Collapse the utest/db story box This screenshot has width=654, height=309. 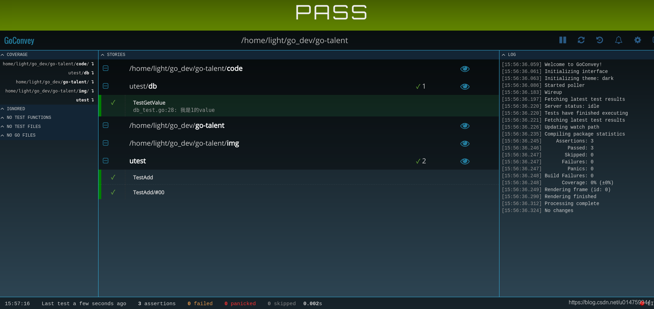coord(106,86)
